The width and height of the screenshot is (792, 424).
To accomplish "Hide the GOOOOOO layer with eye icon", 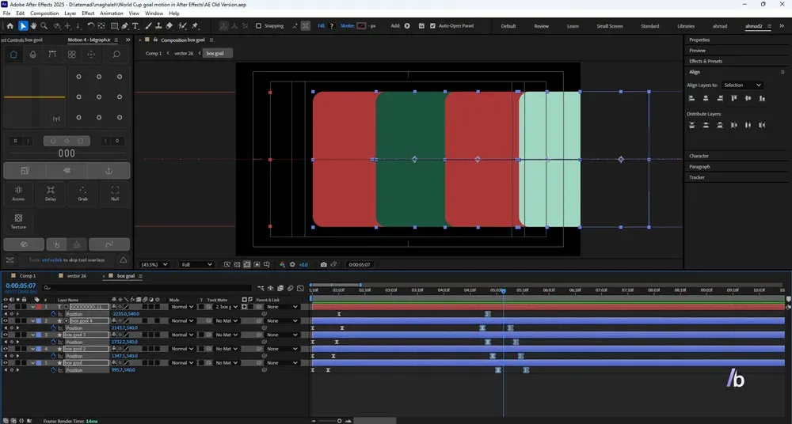I will (x=6, y=306).
